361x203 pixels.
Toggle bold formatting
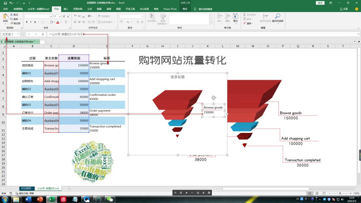coord(27,22)
